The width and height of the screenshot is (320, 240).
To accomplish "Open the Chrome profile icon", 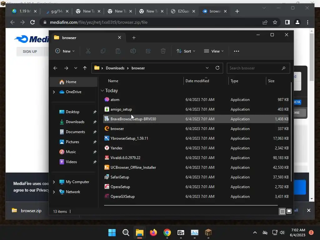I will (x=297, y=22).
